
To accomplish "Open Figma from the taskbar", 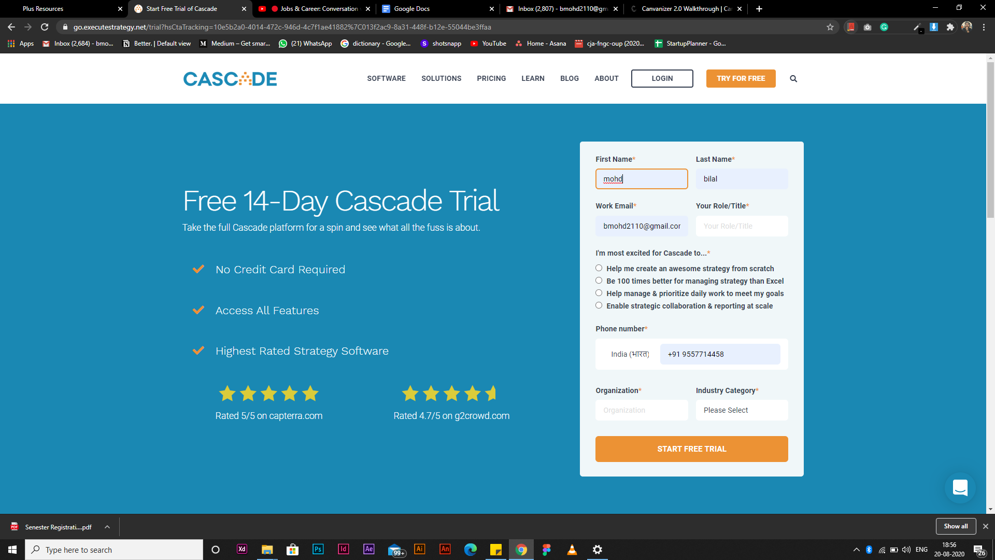I will [547, 550].
